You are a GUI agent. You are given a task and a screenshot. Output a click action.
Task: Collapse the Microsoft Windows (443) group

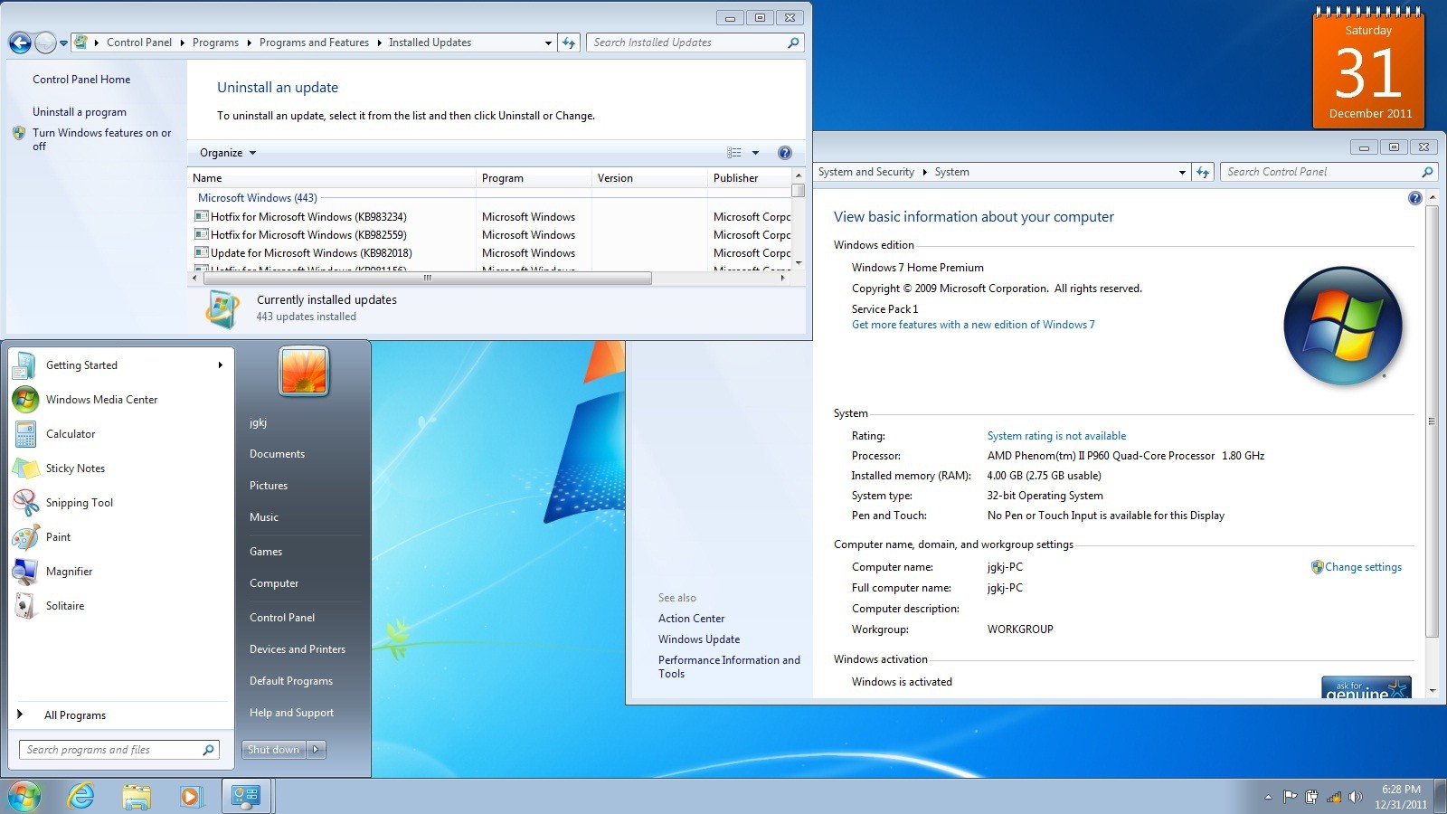pos(257,198)
